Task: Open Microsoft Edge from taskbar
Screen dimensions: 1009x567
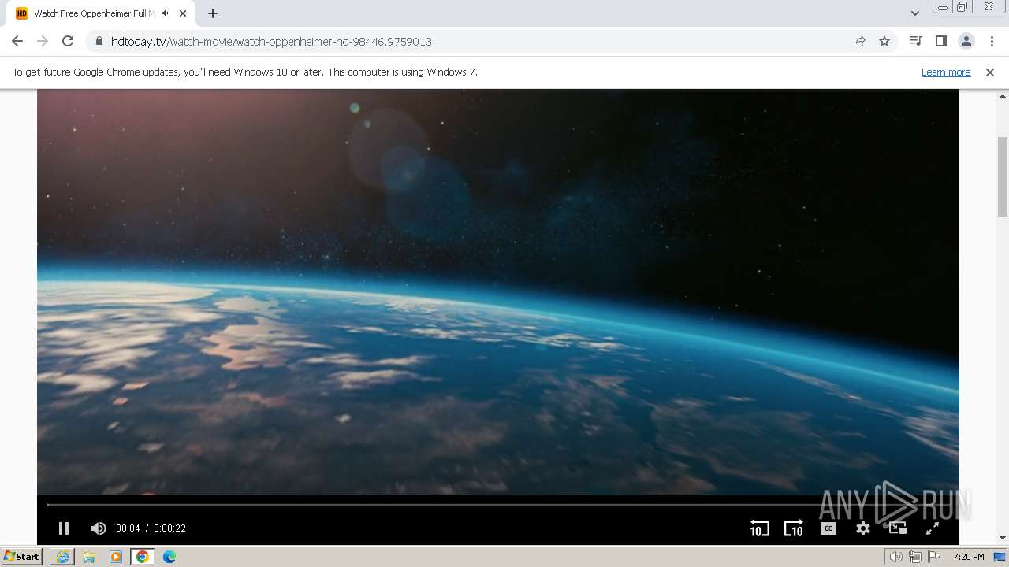Action: click(169, 557)
